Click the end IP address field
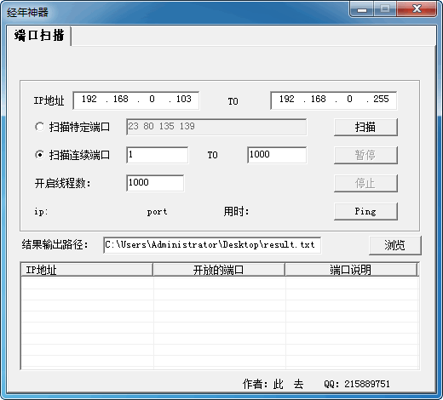Viewport: 443px width, 400px height. pyautogui.click(x=334, y=100)
